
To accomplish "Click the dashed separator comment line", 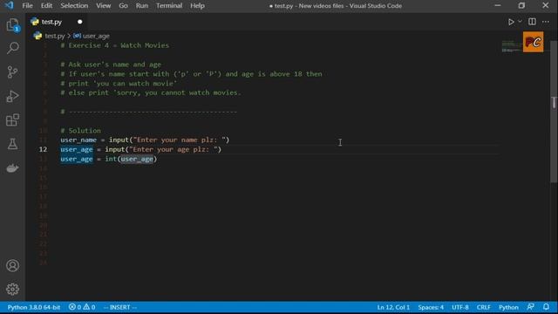I will point(148,112).
